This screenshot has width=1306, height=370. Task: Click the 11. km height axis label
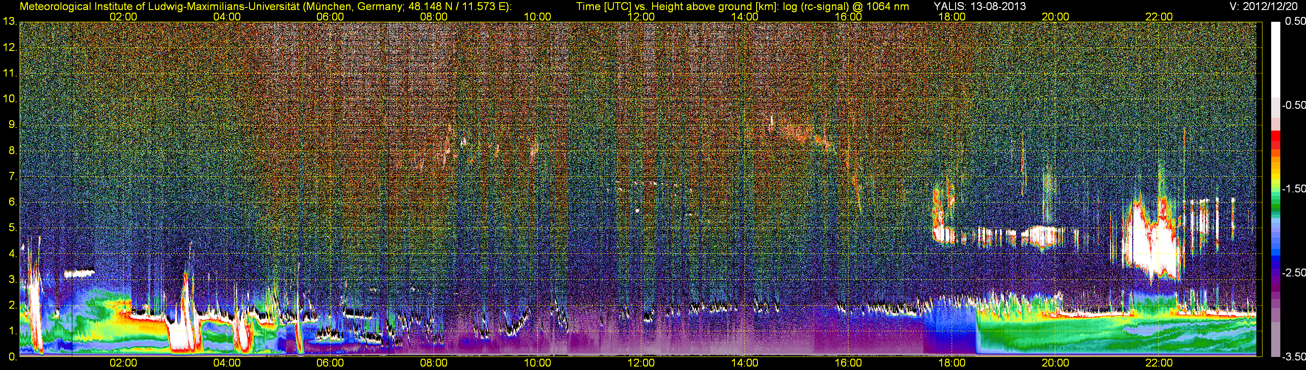10,73
